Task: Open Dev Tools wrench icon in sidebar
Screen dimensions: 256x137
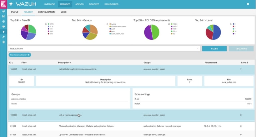Action: 3,36
